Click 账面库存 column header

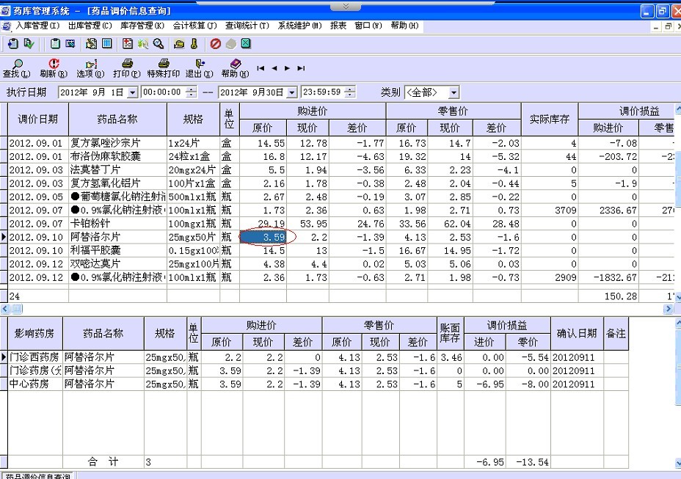pyautogui.click(x=451, y=334)
